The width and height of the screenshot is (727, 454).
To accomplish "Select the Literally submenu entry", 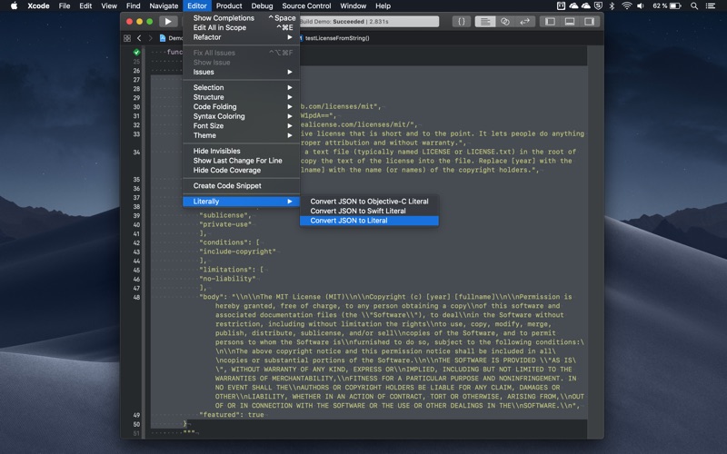I will tap(241, 201).
